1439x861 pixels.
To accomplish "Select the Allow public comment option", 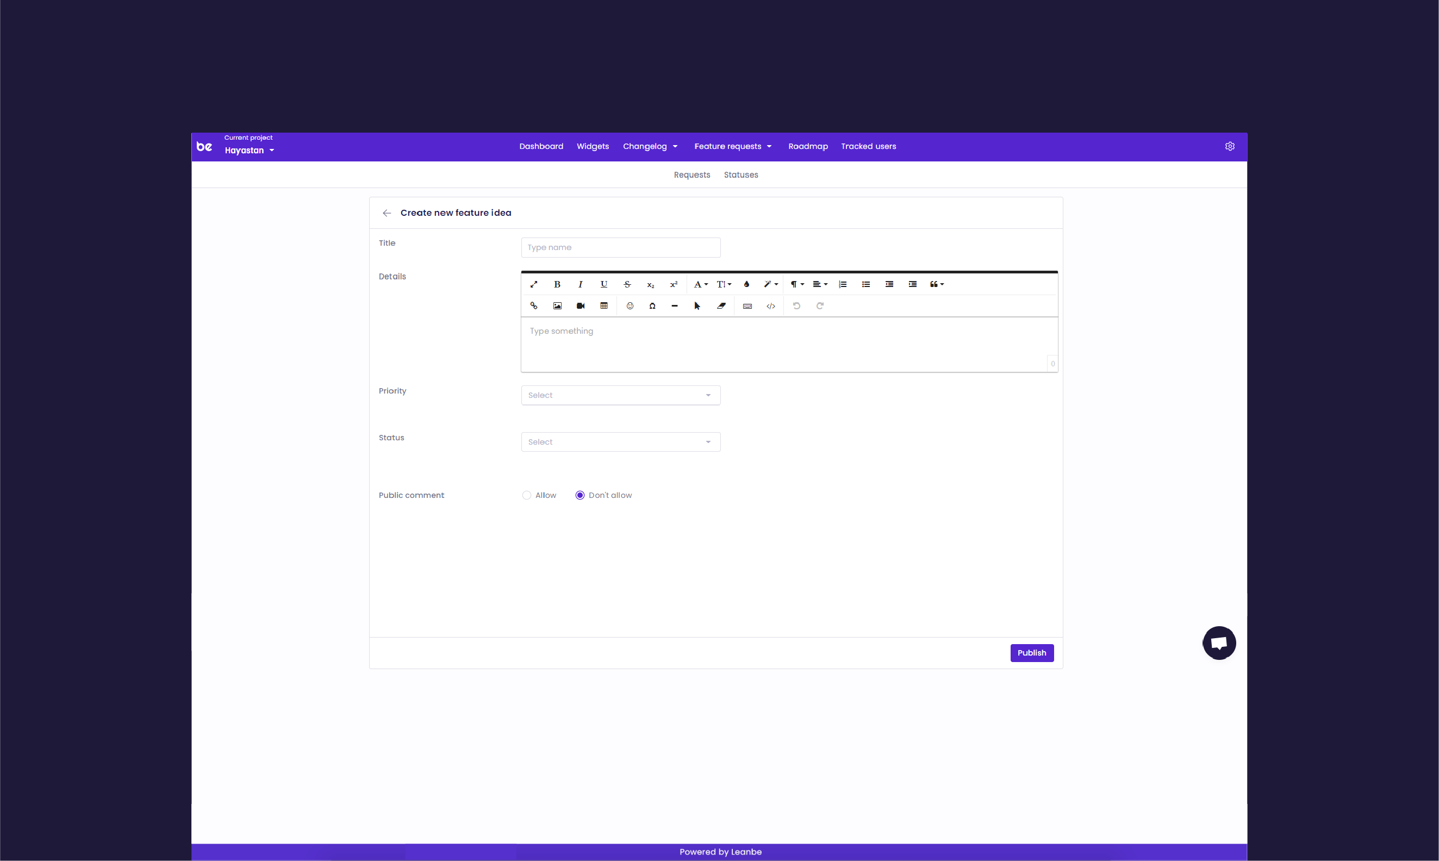I will [527, 496].
